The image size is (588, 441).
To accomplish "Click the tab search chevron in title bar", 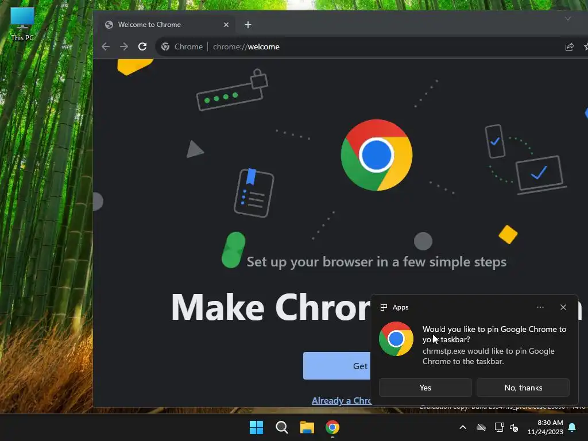I will tap(568, 18).
